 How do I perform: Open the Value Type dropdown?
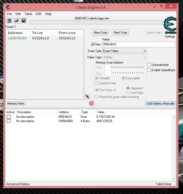point(124,57)
